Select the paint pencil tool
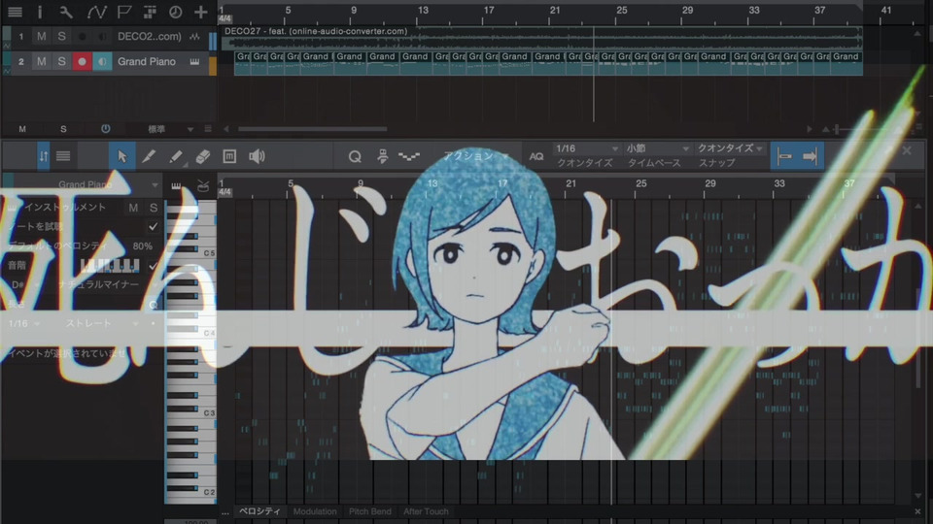Viewport: 933px width, 524px height. 176,156
